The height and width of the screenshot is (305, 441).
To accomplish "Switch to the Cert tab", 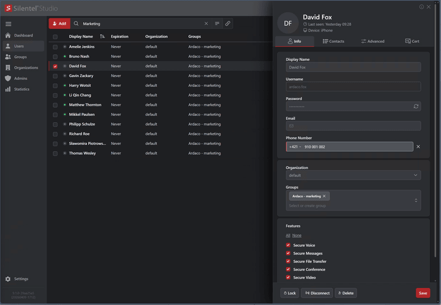I will coord(412,42).
